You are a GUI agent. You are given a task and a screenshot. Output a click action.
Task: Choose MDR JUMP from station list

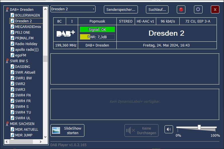point(23,135)
